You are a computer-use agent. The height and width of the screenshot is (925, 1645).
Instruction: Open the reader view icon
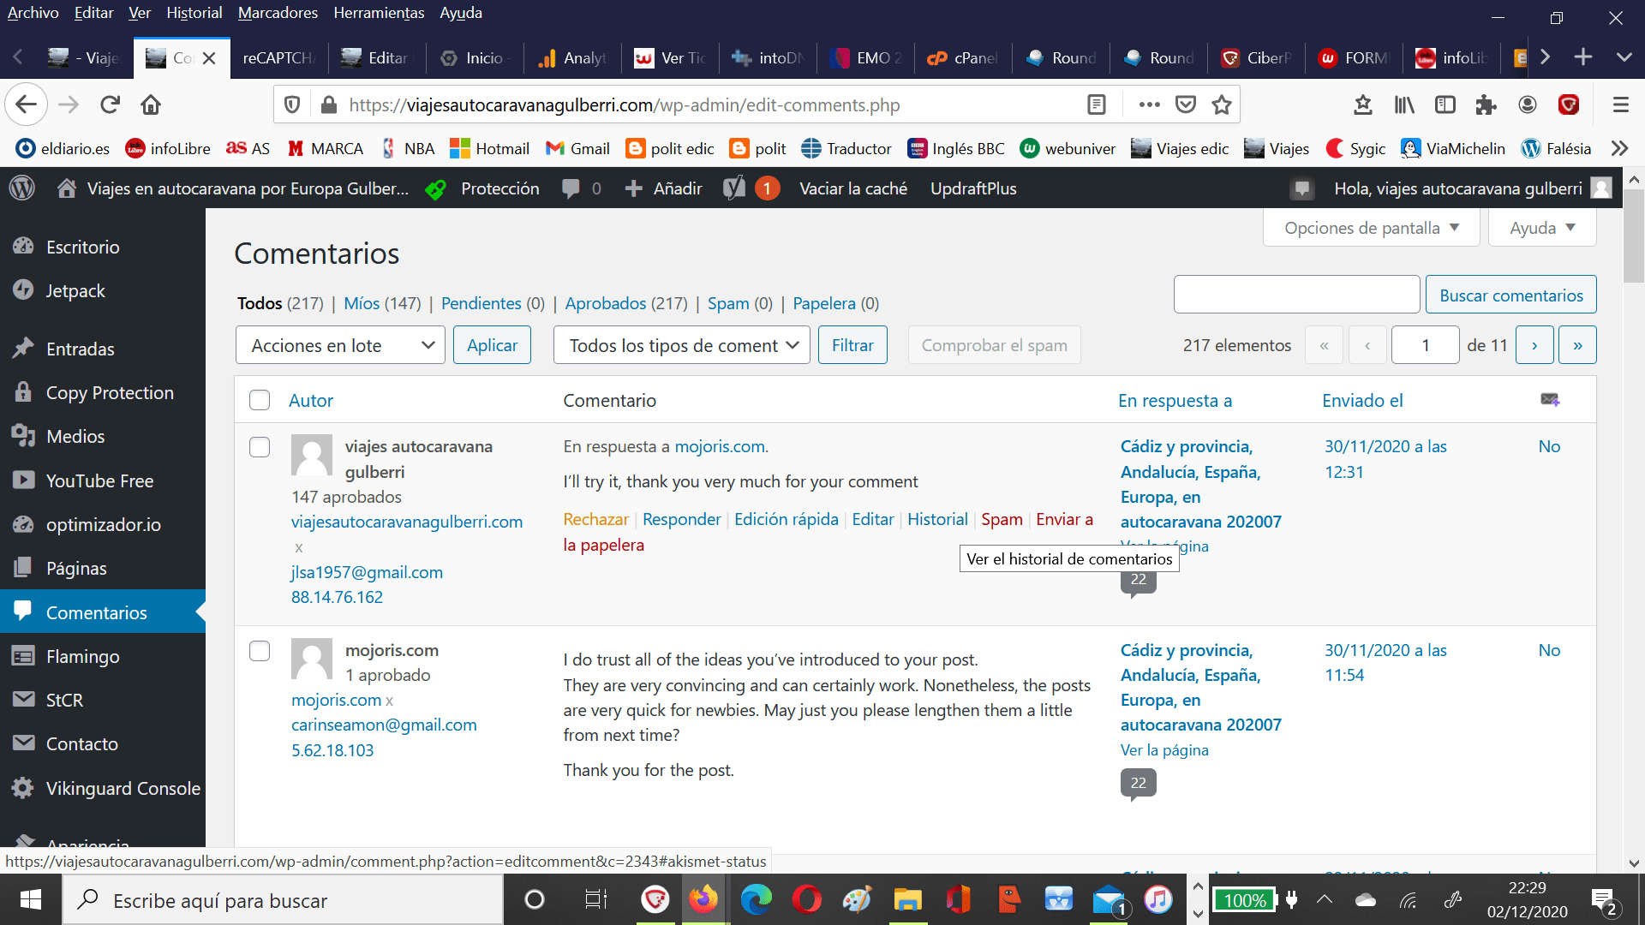pyautogui.click(x=1096, y=104)
